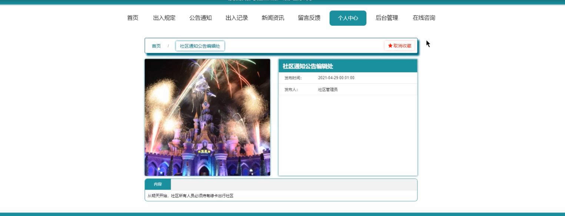
Task: Click 首页 breadcrumb link
Action: pyautogui.click(x=156, y=46)
